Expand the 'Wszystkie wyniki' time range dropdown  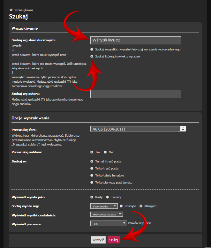click(x=106, y=214)
